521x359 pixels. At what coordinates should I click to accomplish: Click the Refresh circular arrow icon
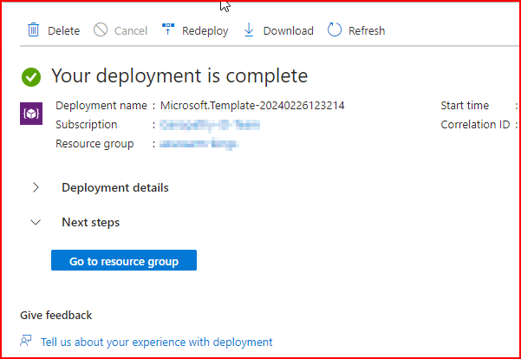(335, 29)
